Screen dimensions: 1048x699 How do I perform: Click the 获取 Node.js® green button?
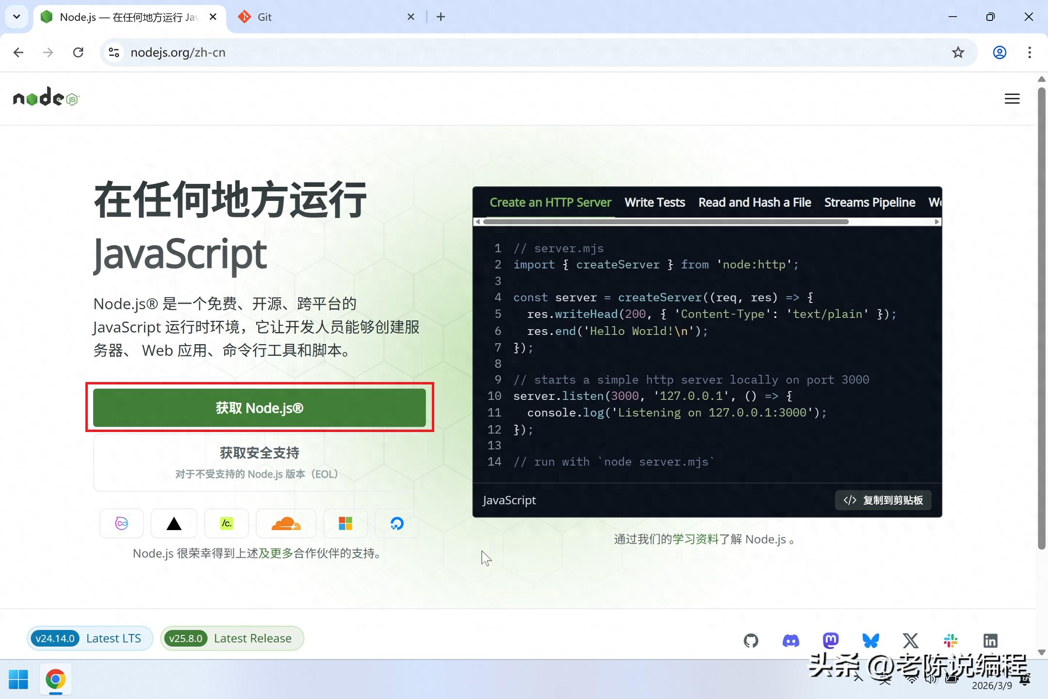[x=260, y=408]
